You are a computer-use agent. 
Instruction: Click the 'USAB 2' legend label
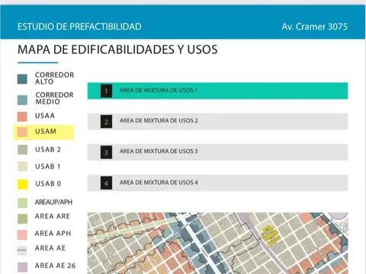(48, 150)
